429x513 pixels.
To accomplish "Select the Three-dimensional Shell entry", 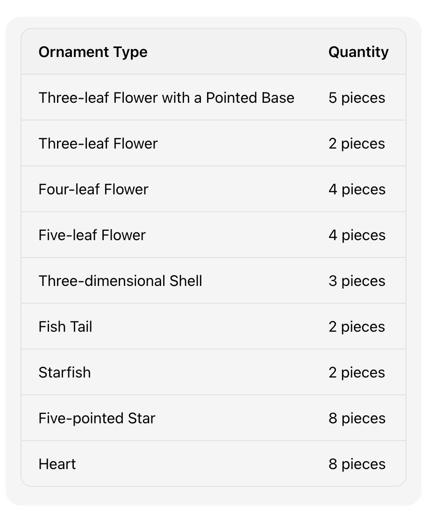I will point(120,281).
